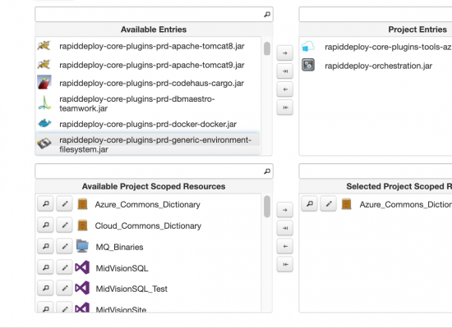
Task: Select rapiddeploy-core-plugins-prd-generic-environment-filesystem.jar entry
Action: tap(148, 143)
